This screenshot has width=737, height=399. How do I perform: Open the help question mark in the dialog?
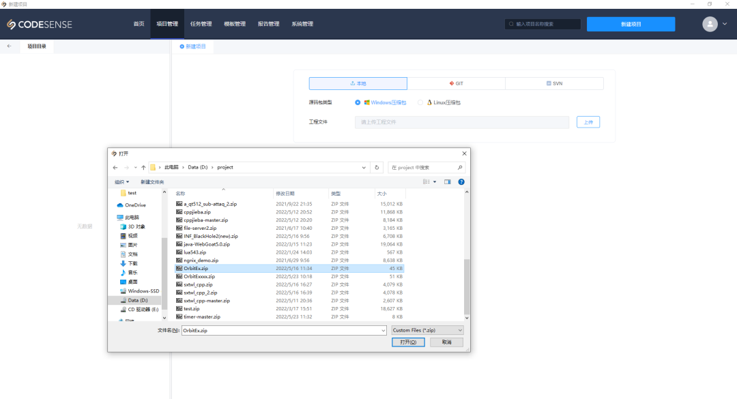pos(461,181)
